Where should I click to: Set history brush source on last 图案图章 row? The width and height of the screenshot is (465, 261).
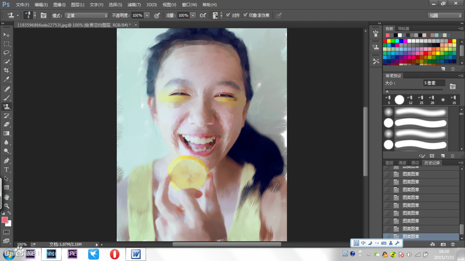(387, 236)
